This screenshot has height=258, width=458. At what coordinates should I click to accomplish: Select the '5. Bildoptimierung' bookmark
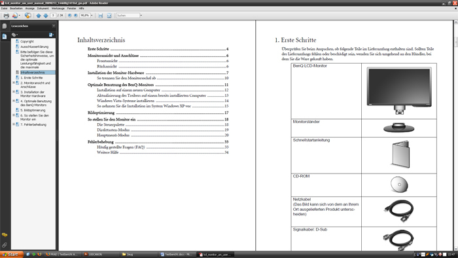coord(33,110)
